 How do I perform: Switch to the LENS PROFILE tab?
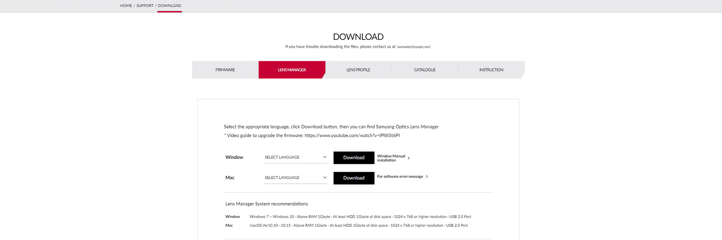tap(358, 70)
